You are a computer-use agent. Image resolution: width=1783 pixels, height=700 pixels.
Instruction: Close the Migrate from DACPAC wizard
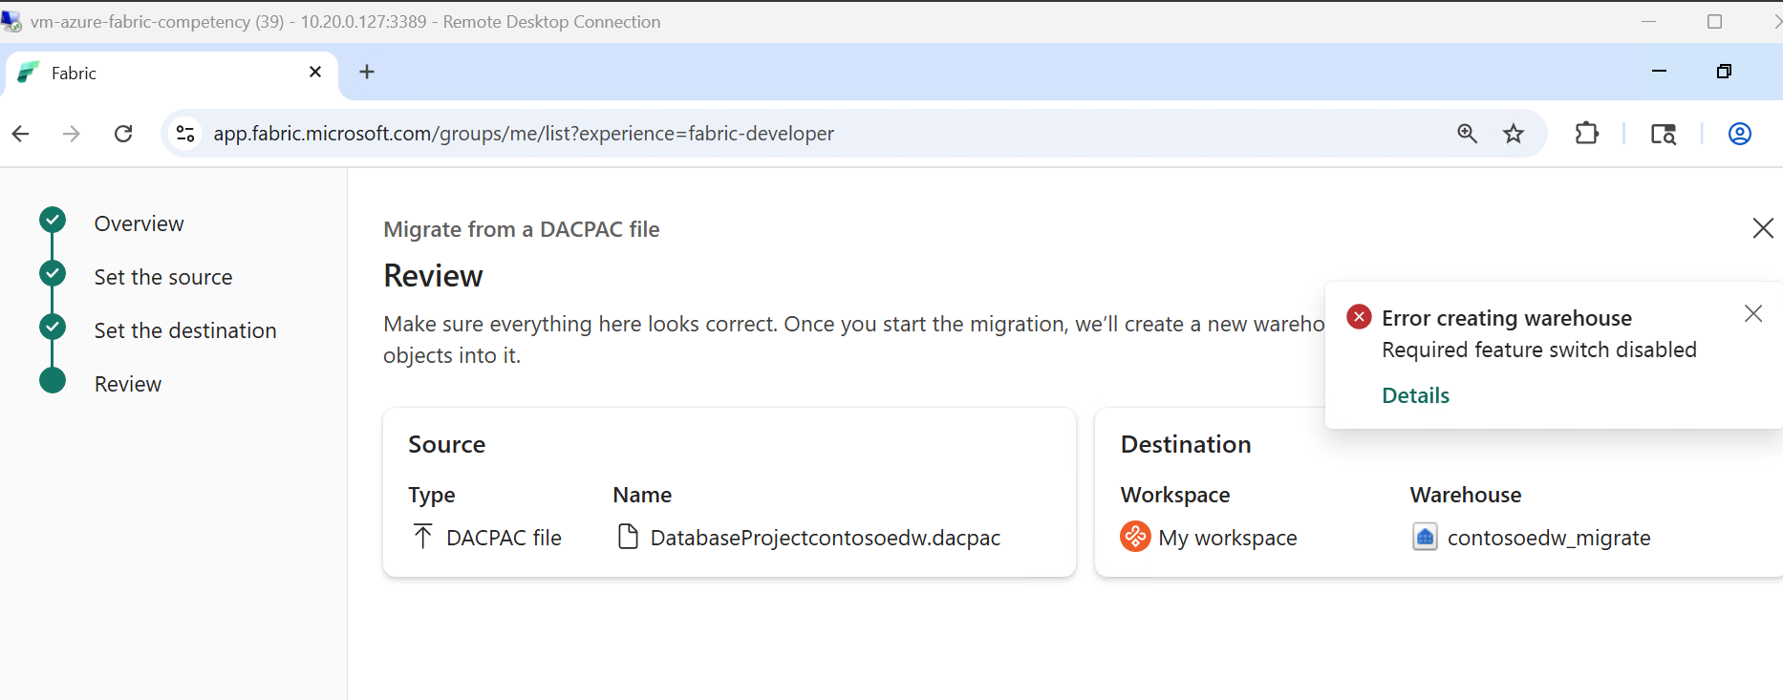(x=1762, y=228)
